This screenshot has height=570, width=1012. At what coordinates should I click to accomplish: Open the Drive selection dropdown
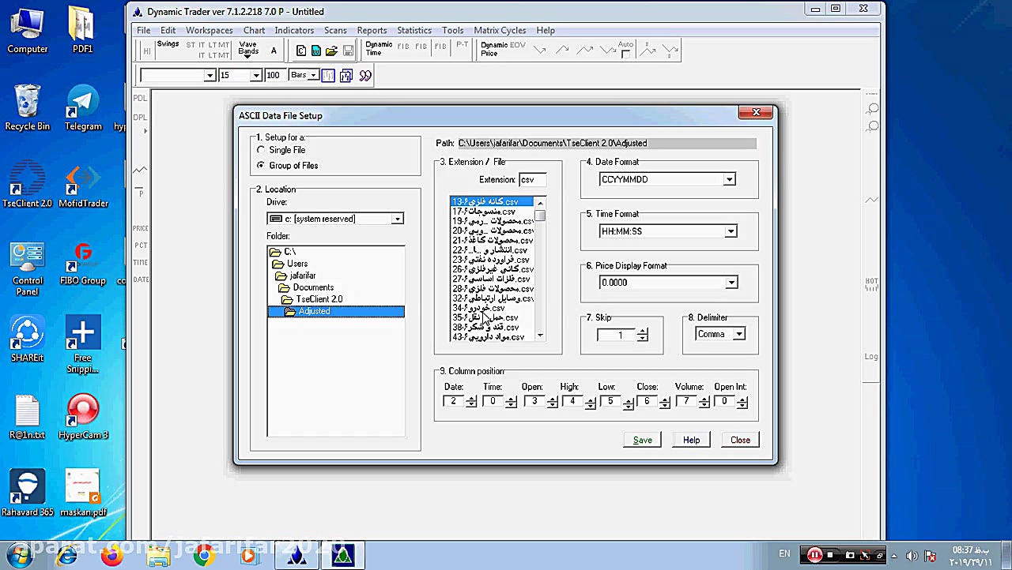398,219
